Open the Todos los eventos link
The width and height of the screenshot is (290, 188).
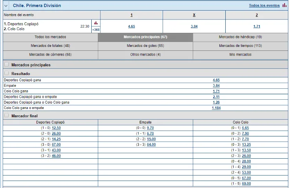(x=264, y=5)
